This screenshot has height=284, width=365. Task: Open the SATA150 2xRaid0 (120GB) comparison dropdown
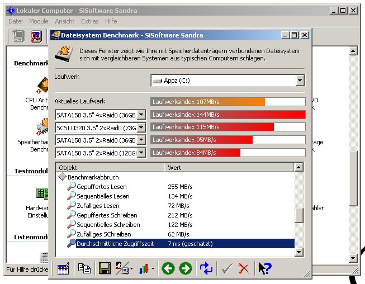click(x=141, y=153)
